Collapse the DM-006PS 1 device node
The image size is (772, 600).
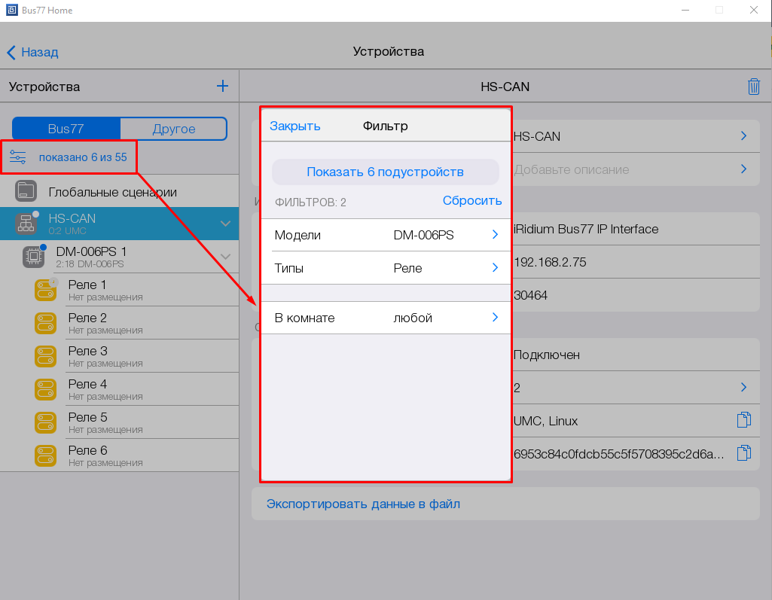224,257
